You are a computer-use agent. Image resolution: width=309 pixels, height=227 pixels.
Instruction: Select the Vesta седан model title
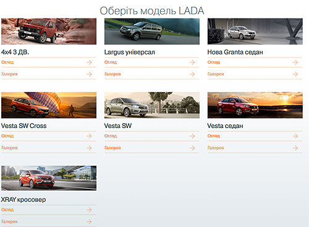click(225, 126)
